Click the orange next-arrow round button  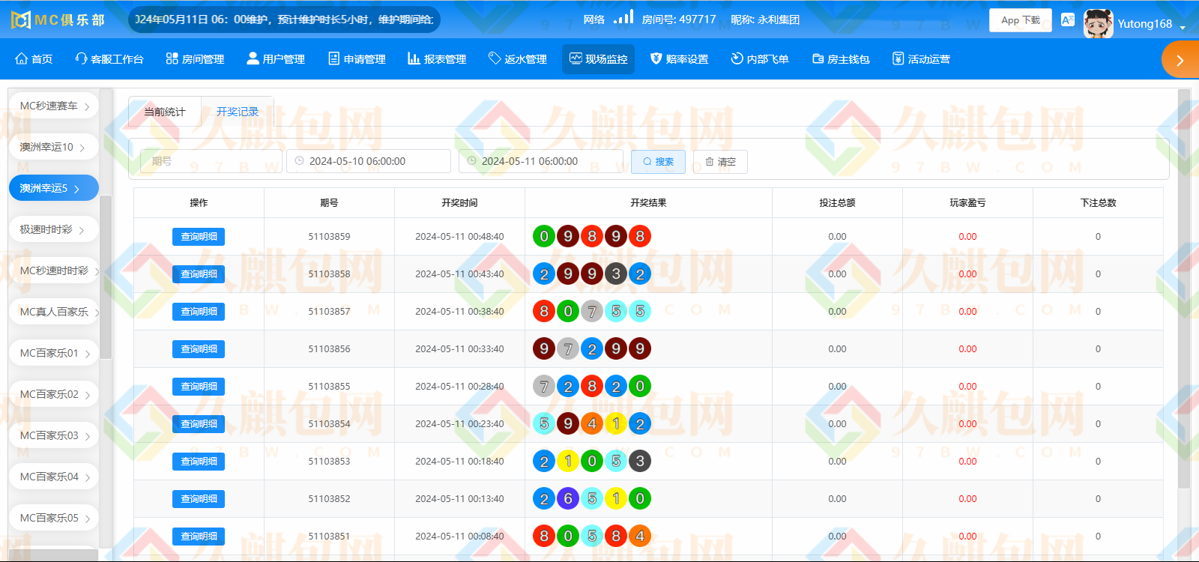click(x=1180, y=60)
